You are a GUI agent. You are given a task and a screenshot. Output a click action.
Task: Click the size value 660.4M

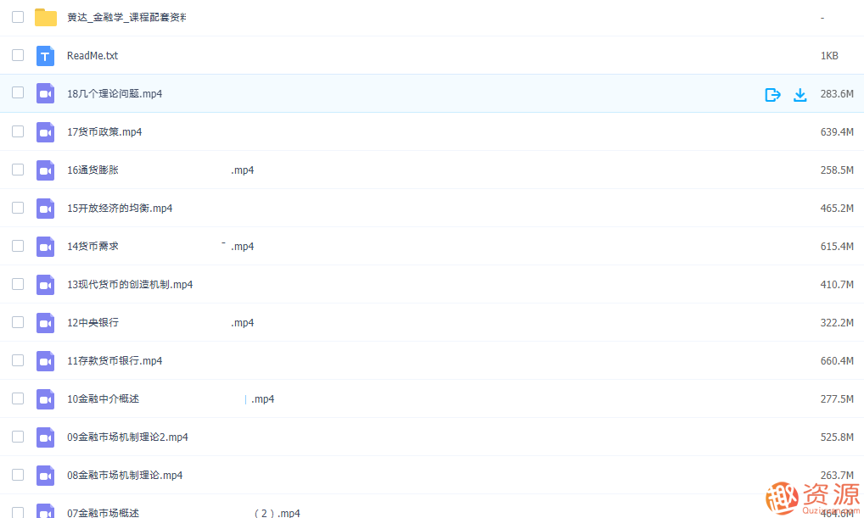pos(837,361)
